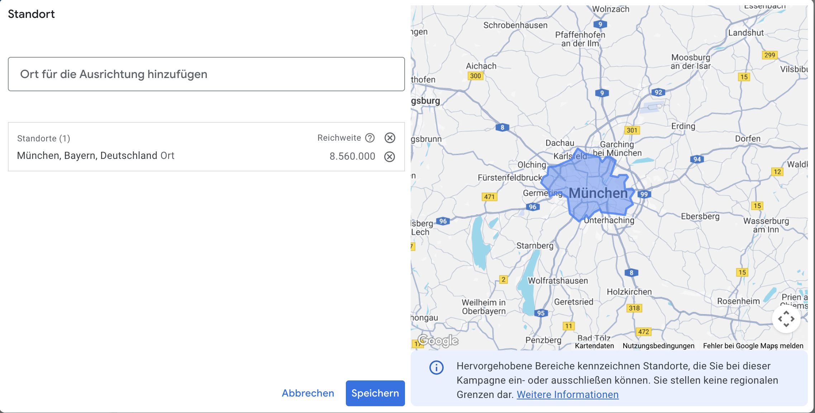
Task: Click the map pan control icon
Action: click(x=786, y=319)
